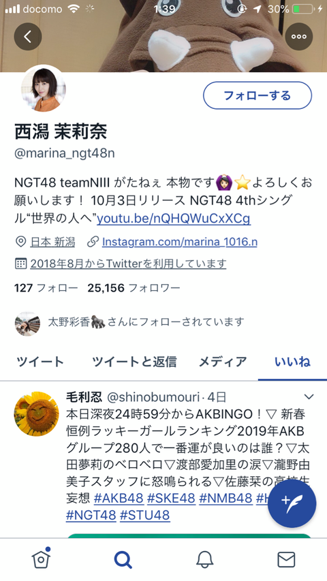Switch to the ツイート tab

point(40,362)
